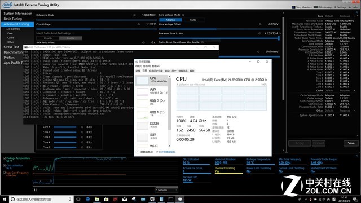Click info icon beside Core 3 ratio 83 x
This screenshot has height=203, width=361.
coord(82,137)
